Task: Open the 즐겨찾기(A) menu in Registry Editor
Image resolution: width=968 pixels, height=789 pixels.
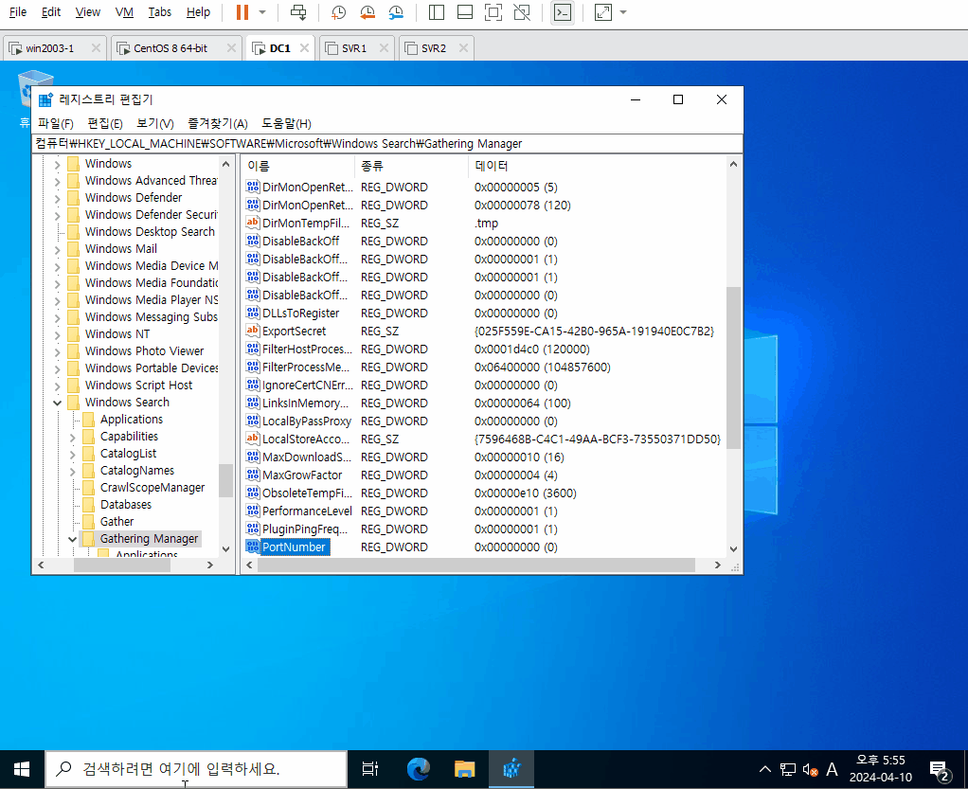Action: [x=218, y=123]
